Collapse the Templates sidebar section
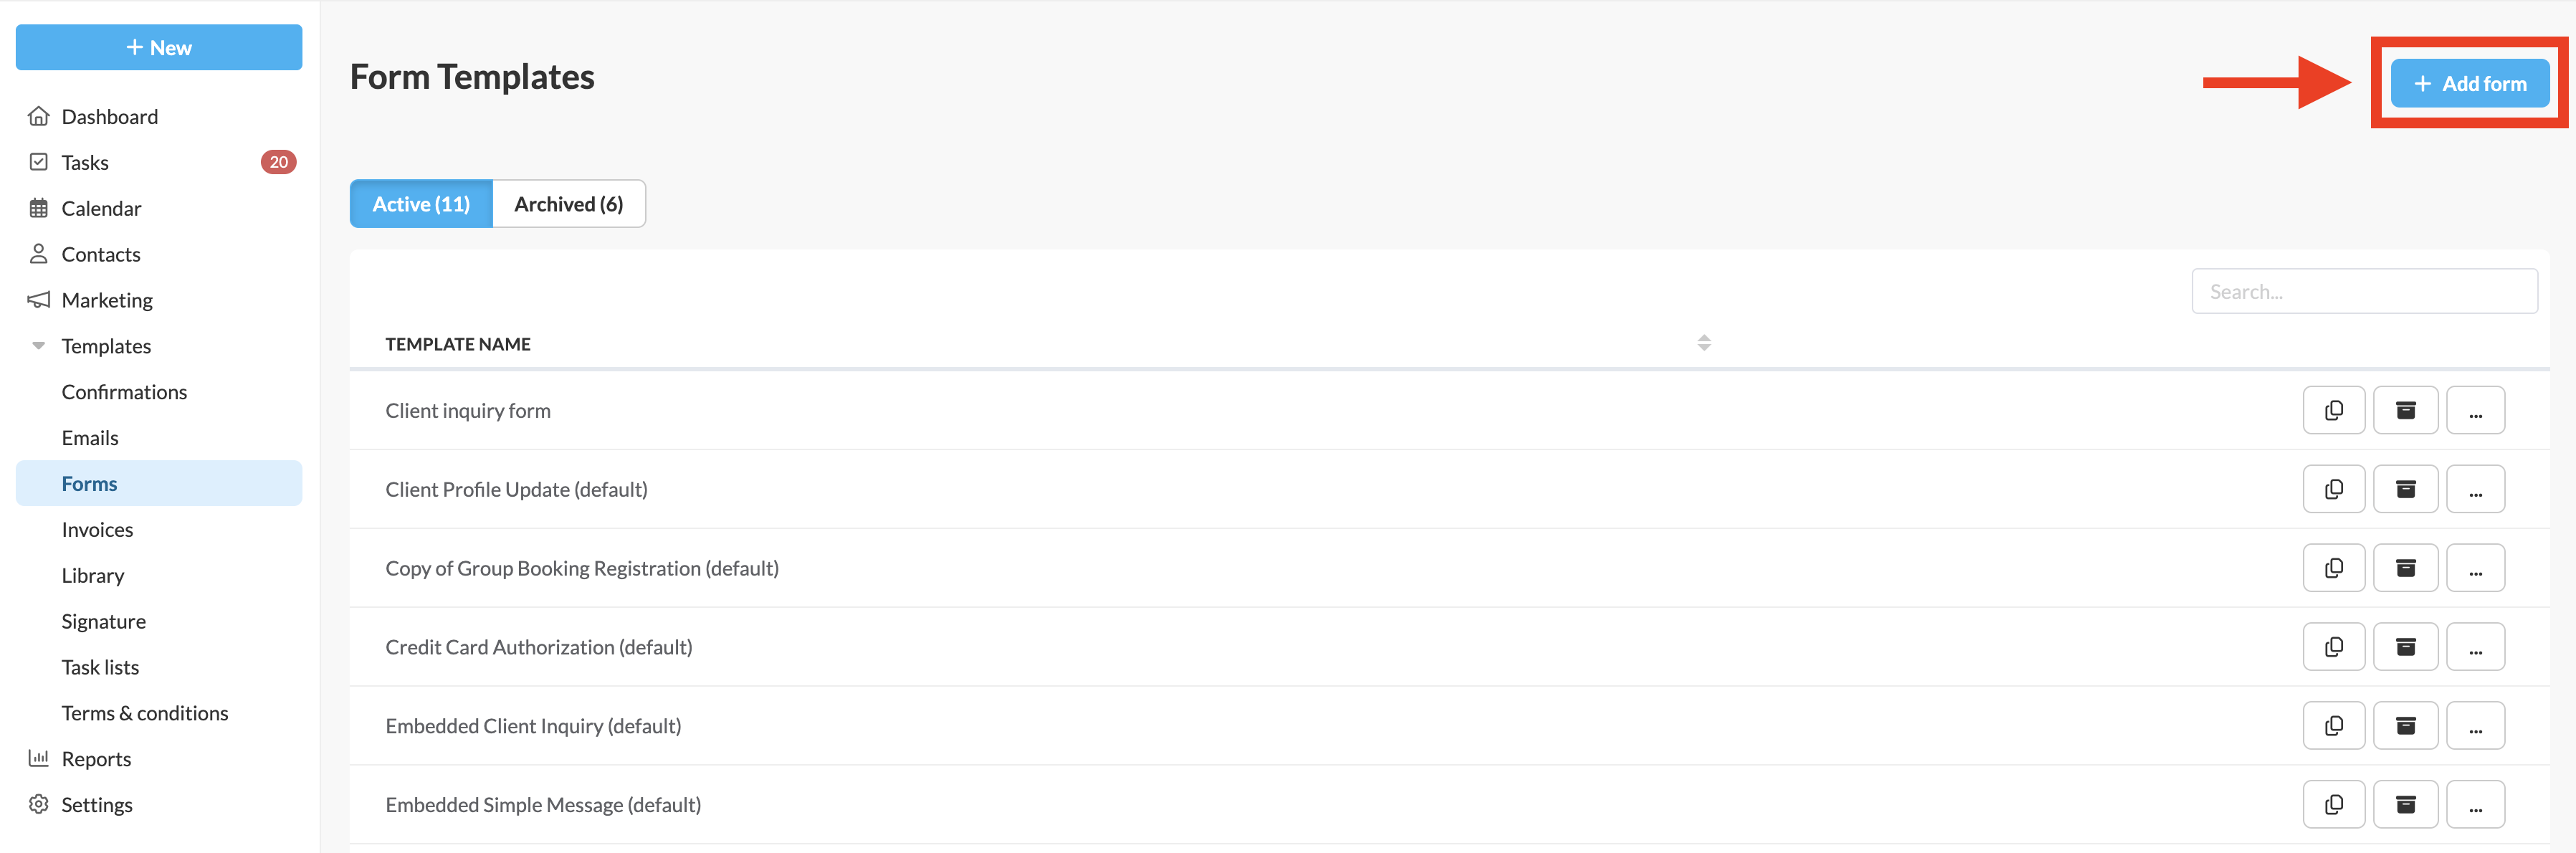 [39, 346]
